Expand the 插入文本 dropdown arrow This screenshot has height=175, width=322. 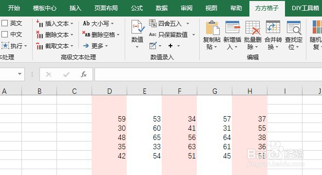pyautogui.click(x=72, y=24)
